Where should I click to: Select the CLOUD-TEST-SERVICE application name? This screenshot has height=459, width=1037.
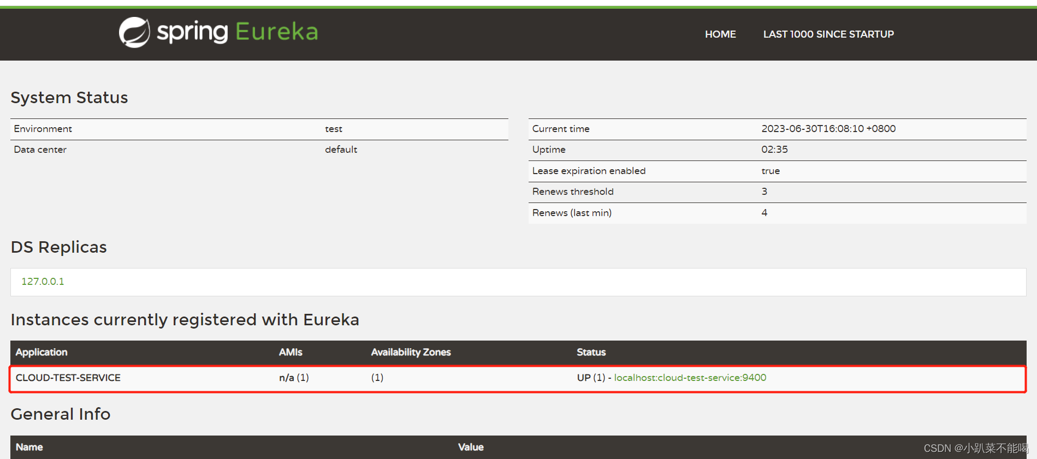[68, 378]
